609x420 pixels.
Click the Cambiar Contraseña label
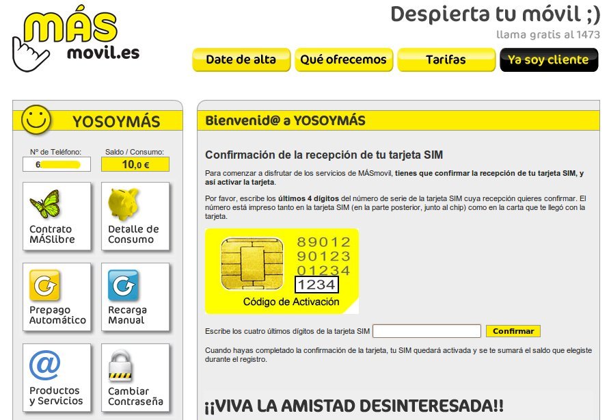coord(135,396)
